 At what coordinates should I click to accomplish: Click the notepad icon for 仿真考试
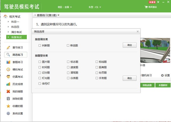[8, 77]
